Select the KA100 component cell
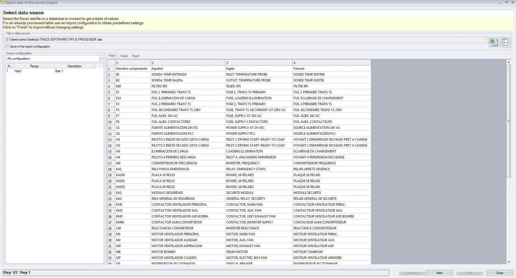The width and height of the screenshot is (516, 278). click(x=133, y=175)
